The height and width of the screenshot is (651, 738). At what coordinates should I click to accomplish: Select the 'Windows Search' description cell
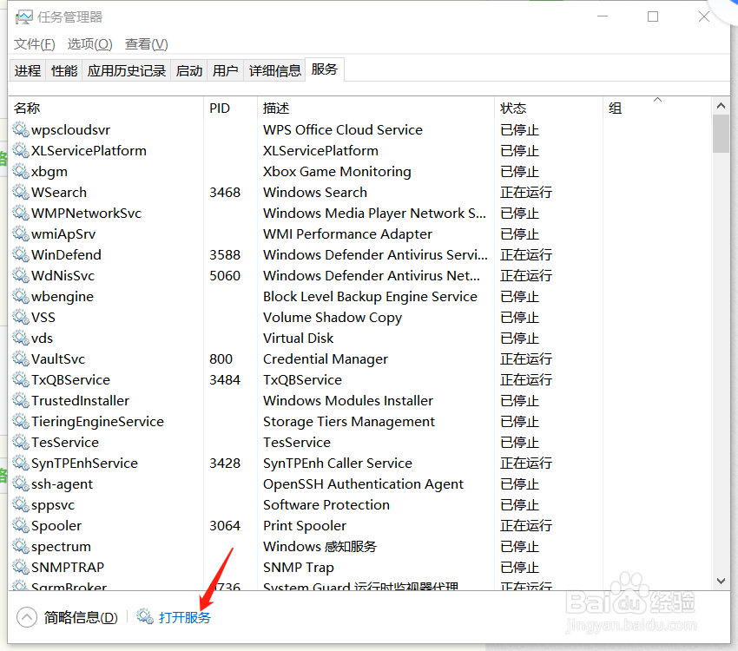click(315, 192)
